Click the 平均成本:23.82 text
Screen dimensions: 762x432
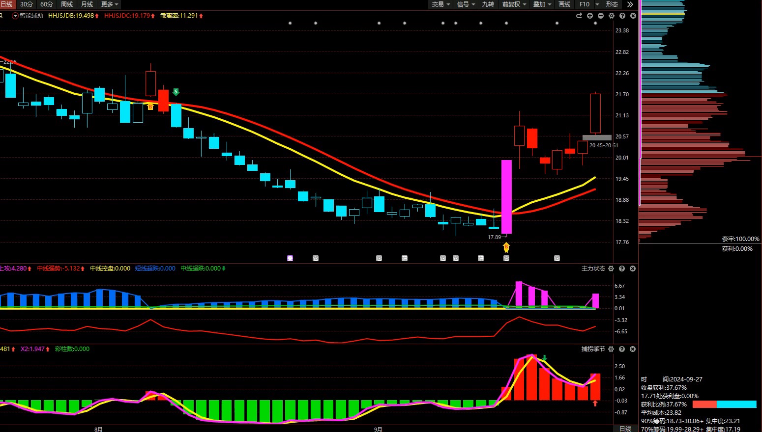661,413
